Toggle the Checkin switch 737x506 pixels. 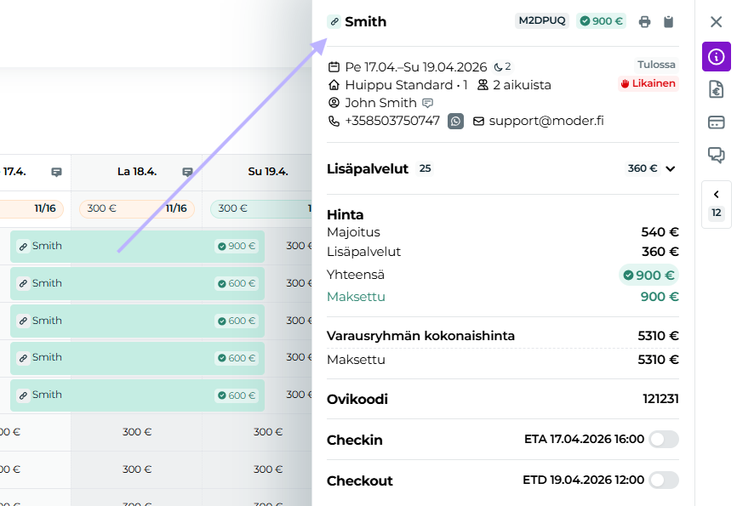664,440
